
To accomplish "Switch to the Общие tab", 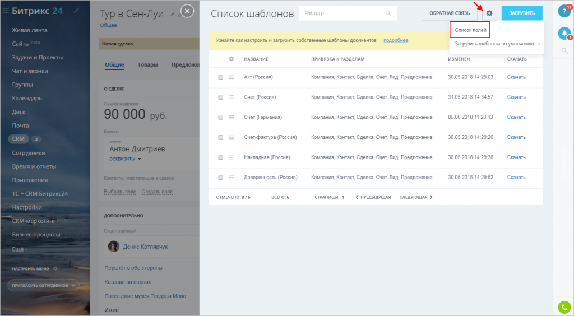I will coord(114,65).
